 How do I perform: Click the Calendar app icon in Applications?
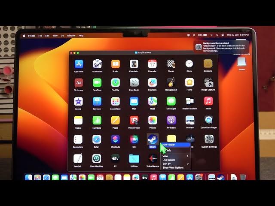(x=153, y=64)
